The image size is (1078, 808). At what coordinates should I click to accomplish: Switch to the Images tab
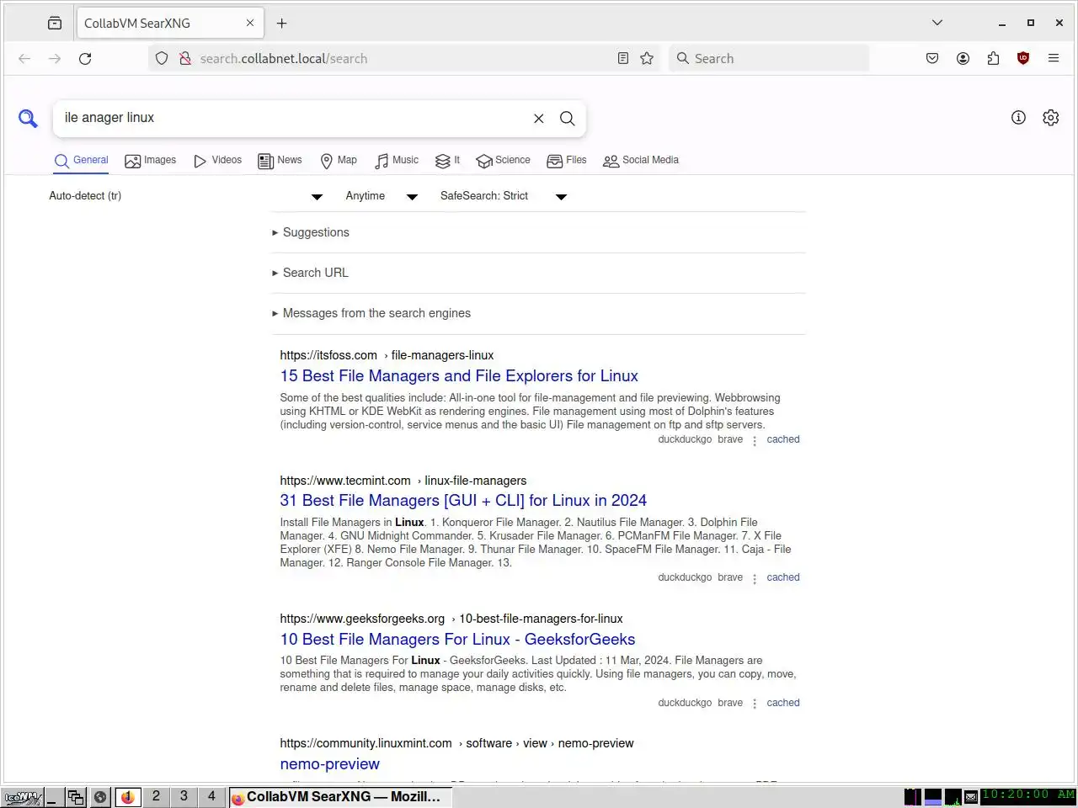click(x=151, y=160)
